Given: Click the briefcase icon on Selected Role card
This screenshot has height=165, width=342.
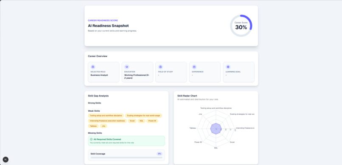Looking at the screenshot, I should [x=93, y=67].
